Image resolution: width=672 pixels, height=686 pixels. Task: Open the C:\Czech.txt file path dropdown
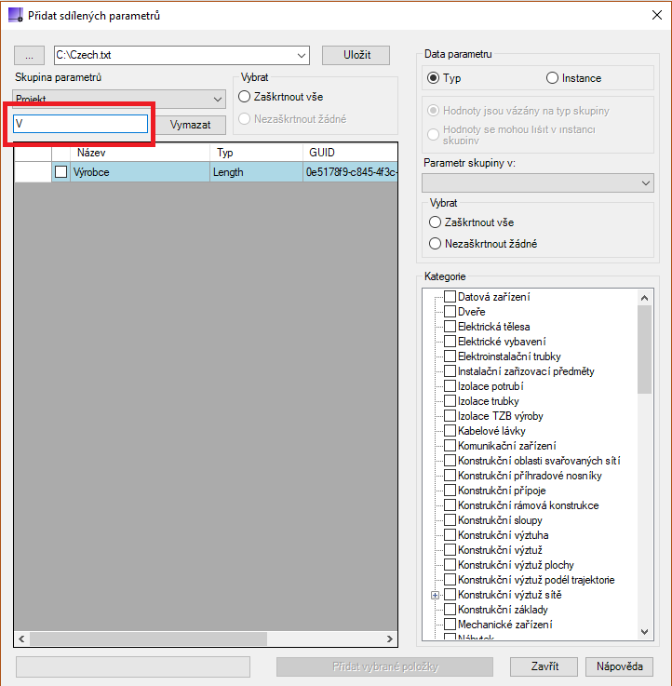(x=301, y=55)
